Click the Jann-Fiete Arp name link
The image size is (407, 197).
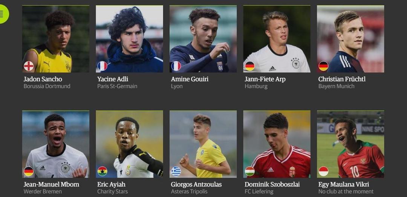265,79
